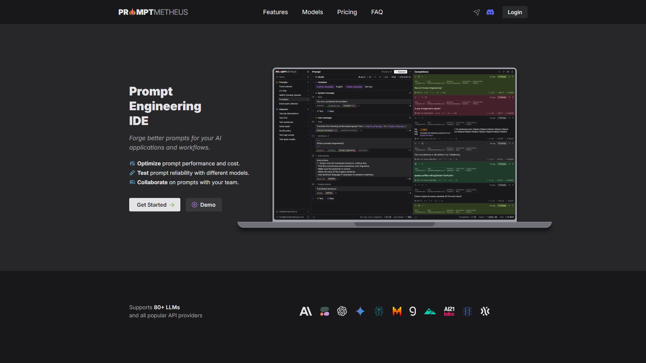This screenshot has width=646, height=363.
Task: Toggle Preview mode in the Prompt header
Action: click(x=386, y=72)
